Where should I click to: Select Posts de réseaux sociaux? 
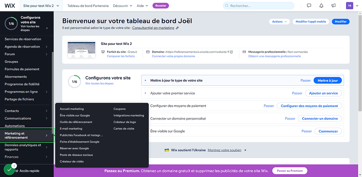coord(76,155)
